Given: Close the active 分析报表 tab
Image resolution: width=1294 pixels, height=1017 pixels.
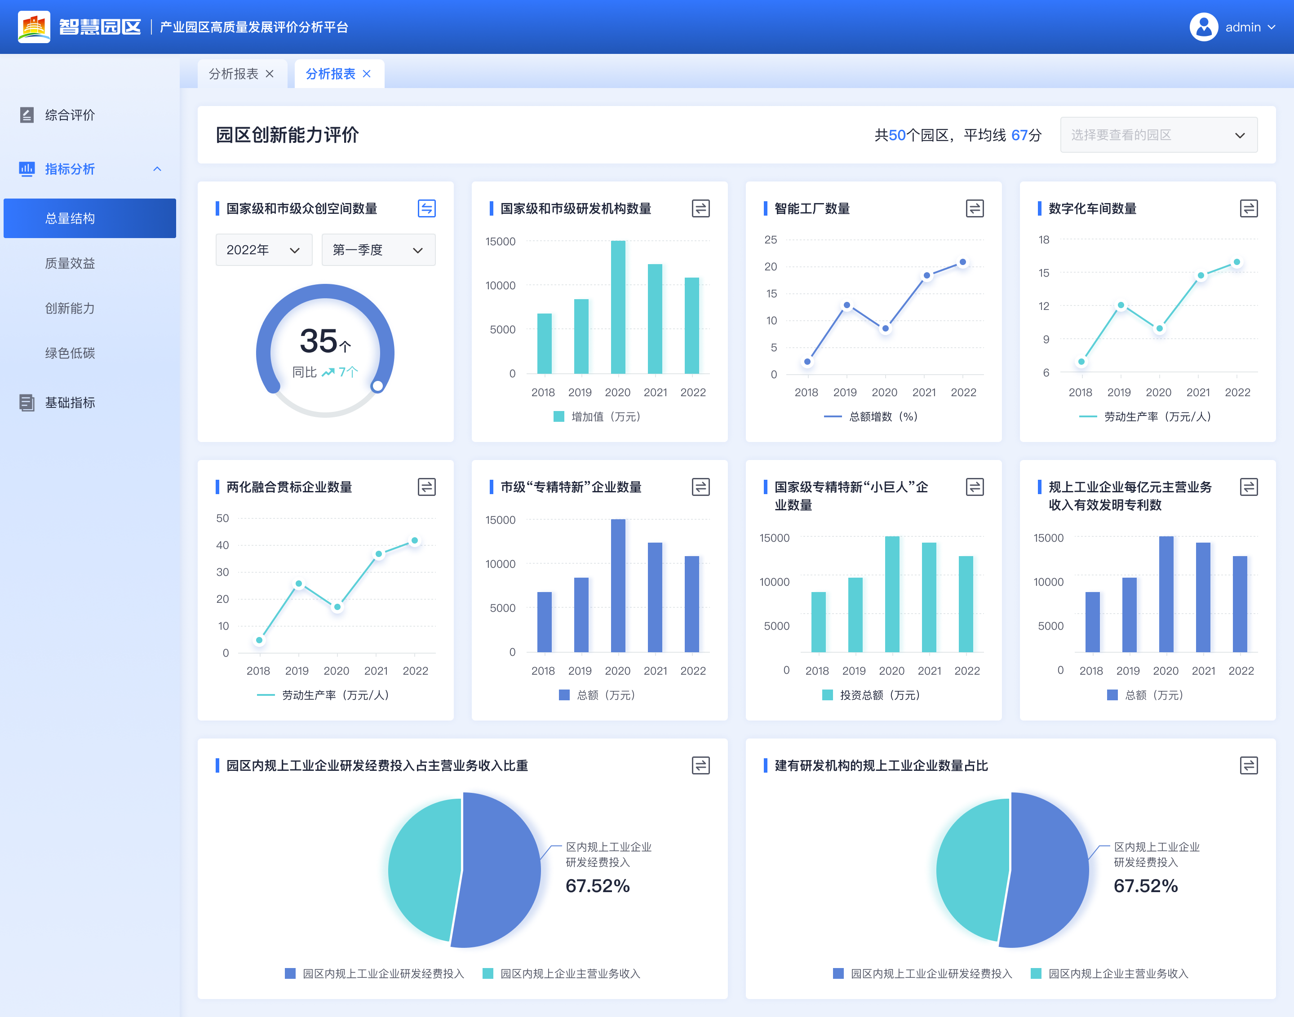Looking at the screenshot, I should point(367,74).
